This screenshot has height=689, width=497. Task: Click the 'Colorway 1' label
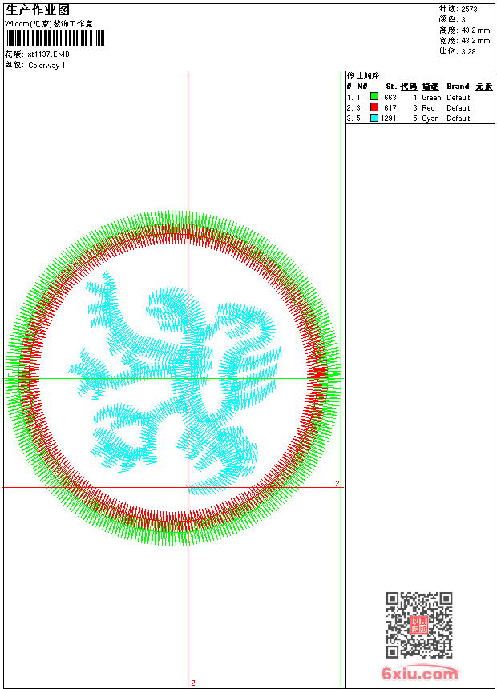[46, 66]
